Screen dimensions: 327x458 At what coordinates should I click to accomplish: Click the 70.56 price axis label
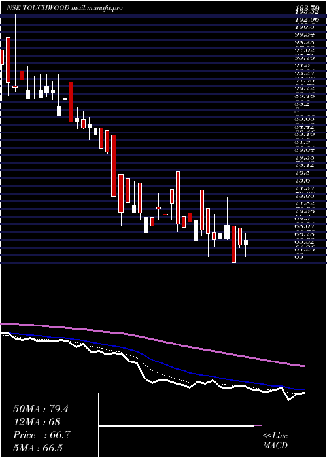pos(305,211)
